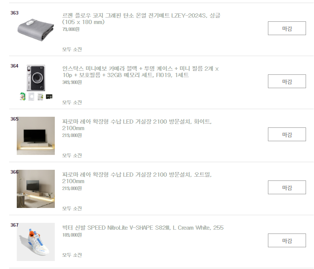Click the 마감 button for item 364
Viewport: 314px width, 269px height.
click(x=287, y=81)
